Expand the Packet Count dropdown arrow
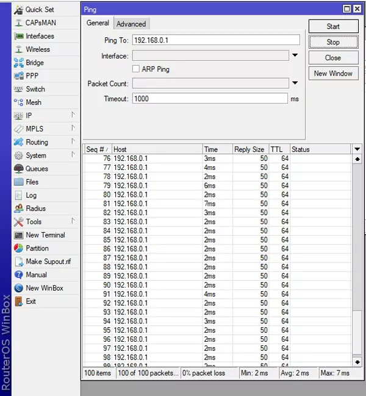The width and height of the screenshot is (366, 396). [295, 83]
